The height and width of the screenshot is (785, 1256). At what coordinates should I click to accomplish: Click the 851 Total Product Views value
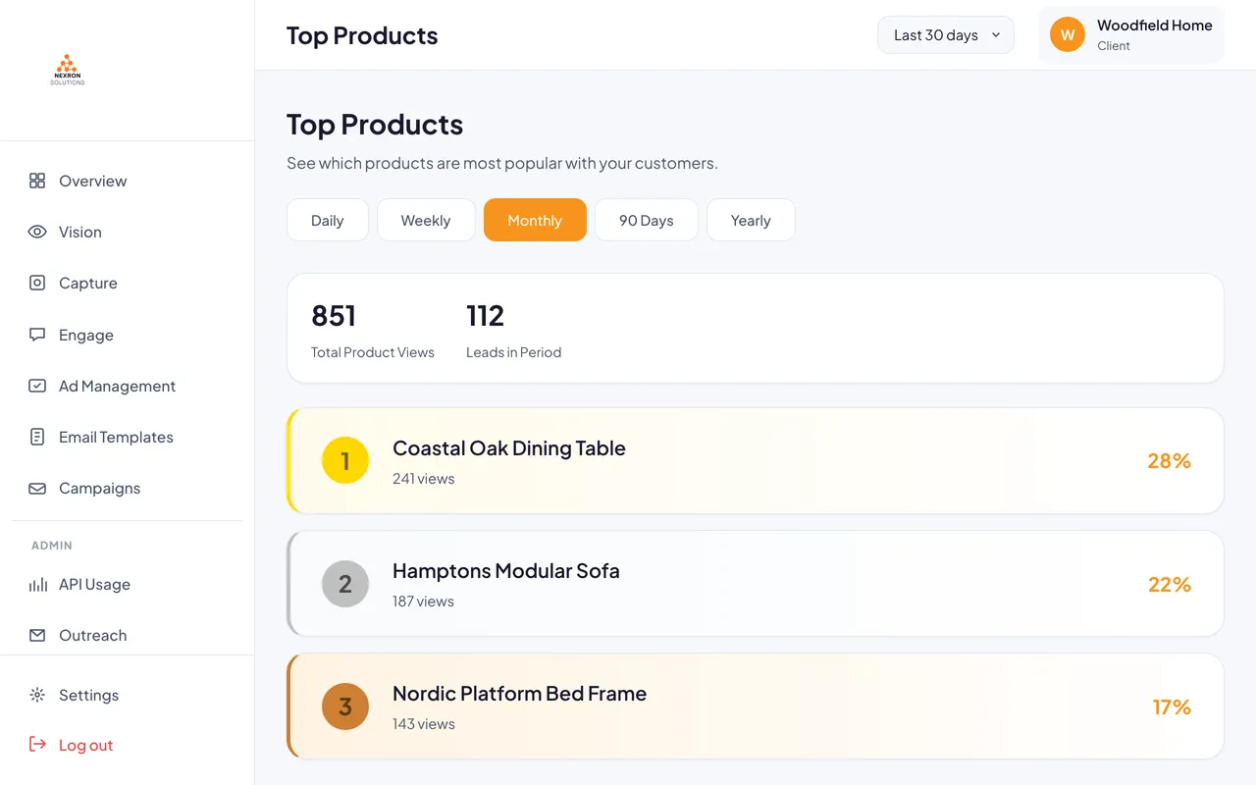pos(334,315)
